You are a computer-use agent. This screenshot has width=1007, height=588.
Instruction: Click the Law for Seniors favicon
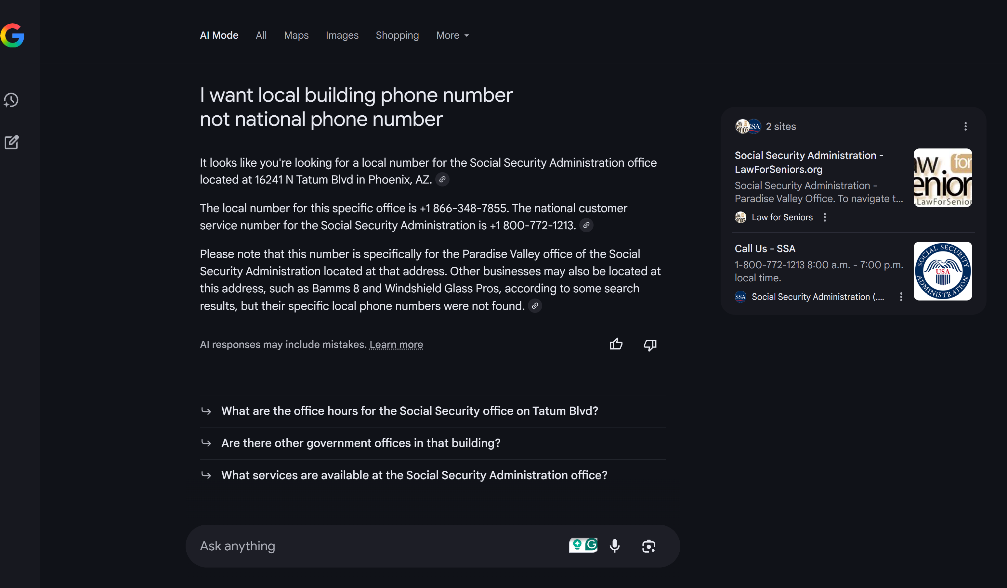point(740,217)
